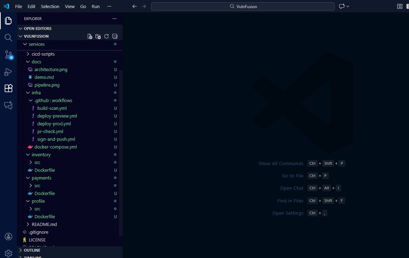Click the Explorer tree vertical scrollbar
Image resolution: width=409 pixels, height=258 pixels.
click(121, 153)
